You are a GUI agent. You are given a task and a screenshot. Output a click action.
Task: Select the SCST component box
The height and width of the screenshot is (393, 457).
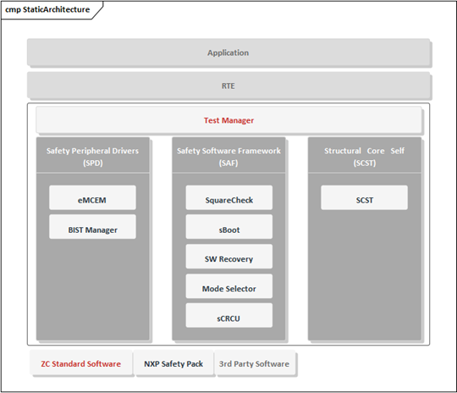coord(364,197)
